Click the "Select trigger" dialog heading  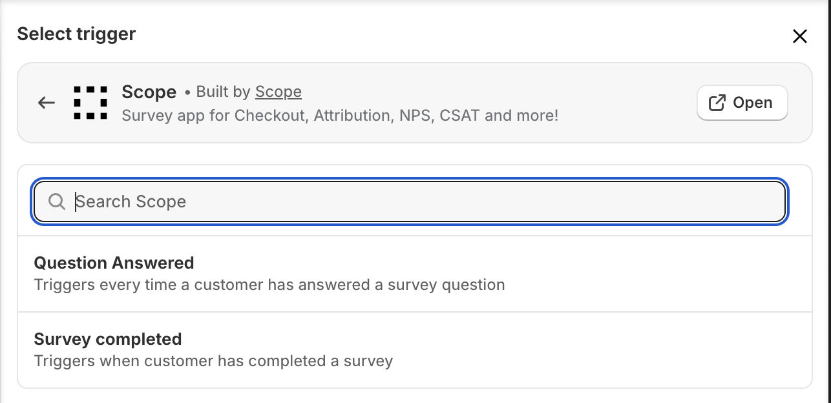[x=76, y=34]
